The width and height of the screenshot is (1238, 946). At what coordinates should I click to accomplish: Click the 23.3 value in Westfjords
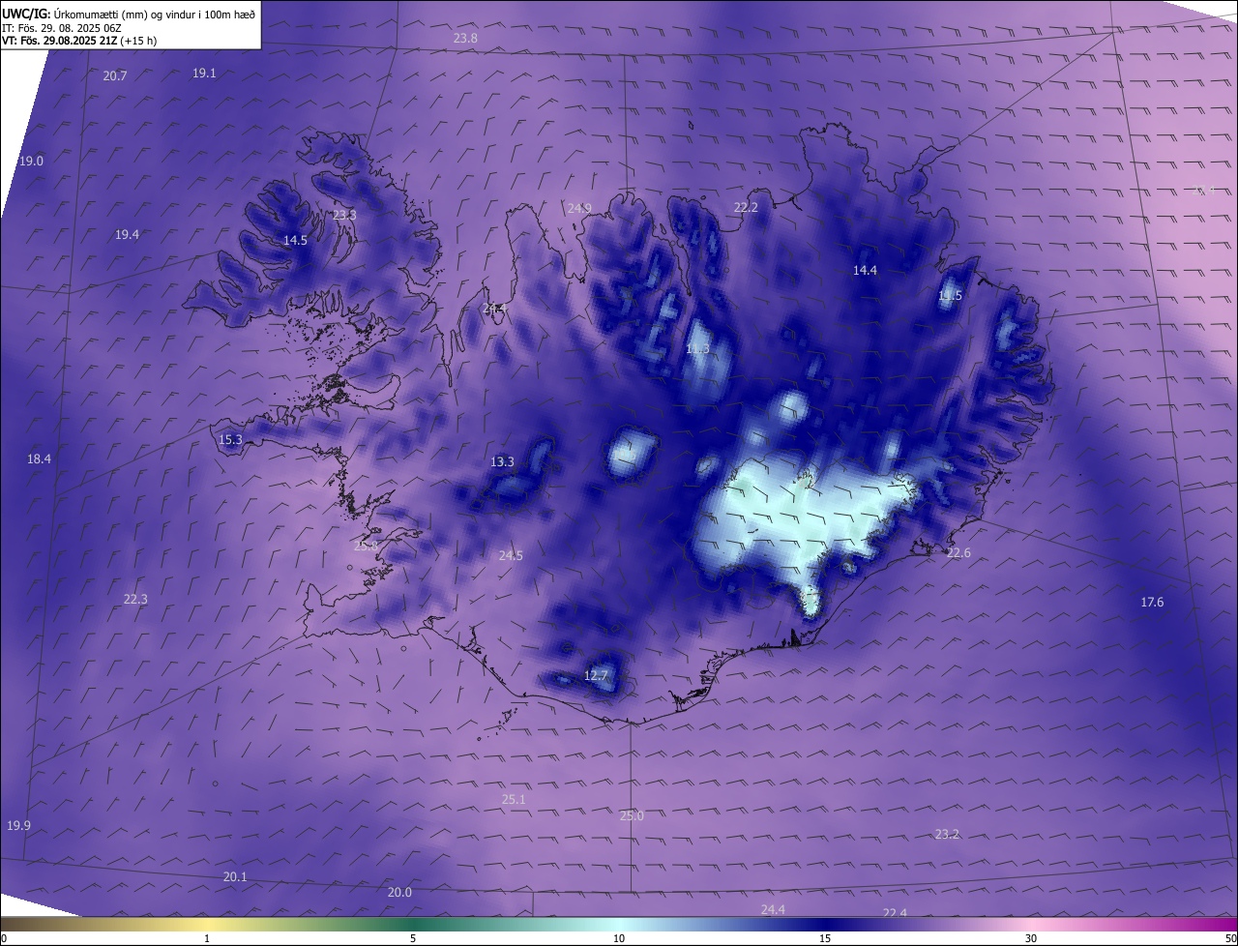tap(344, 215)
